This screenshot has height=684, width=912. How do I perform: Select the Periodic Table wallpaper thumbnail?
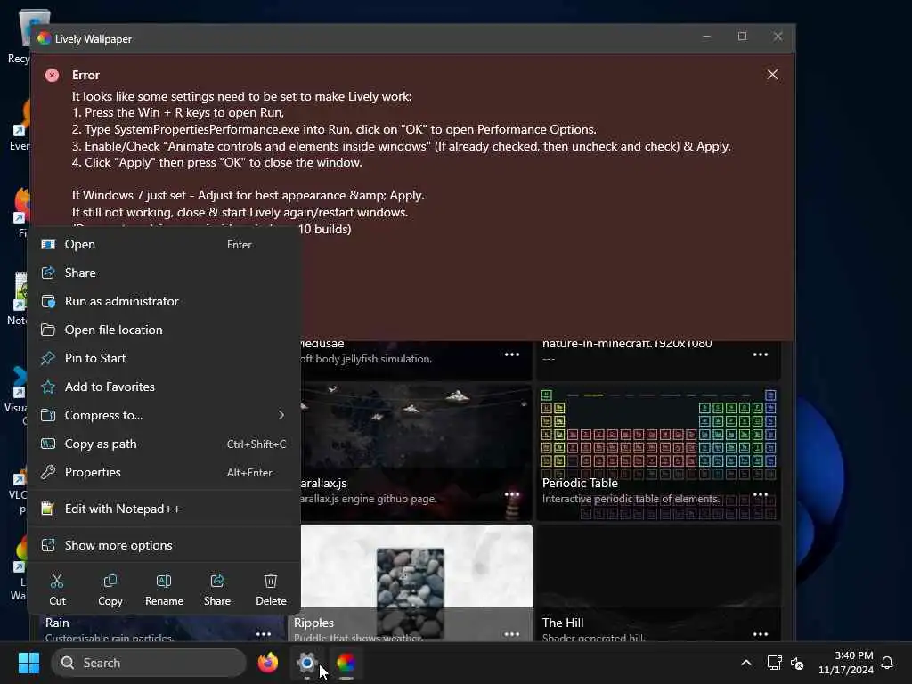click(658, 452)
